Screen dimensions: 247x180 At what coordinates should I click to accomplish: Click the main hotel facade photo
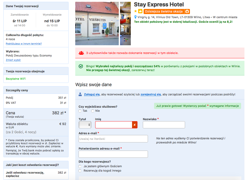97,23
